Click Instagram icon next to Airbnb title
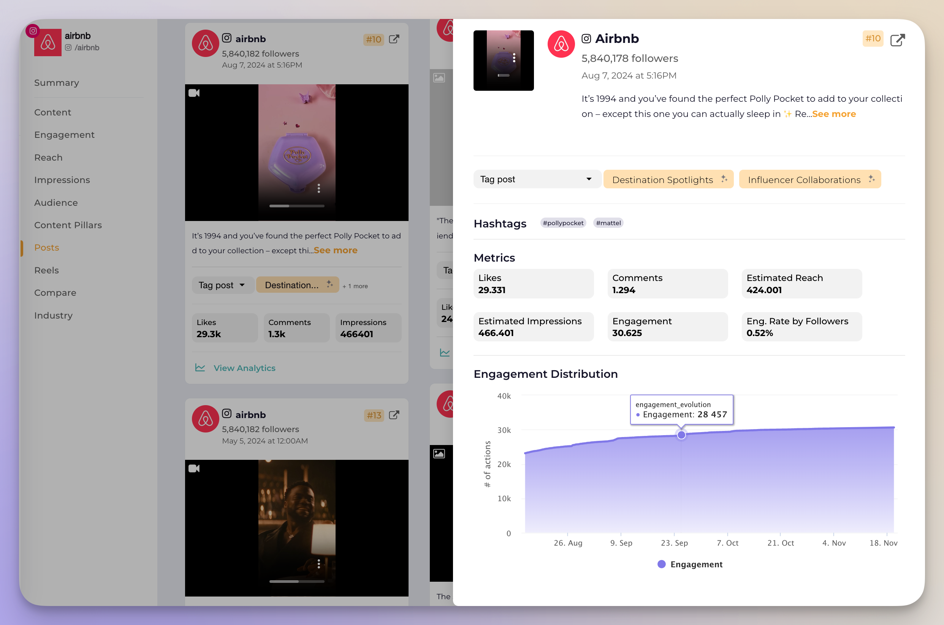The image size is (944, 625). point(586,39)
